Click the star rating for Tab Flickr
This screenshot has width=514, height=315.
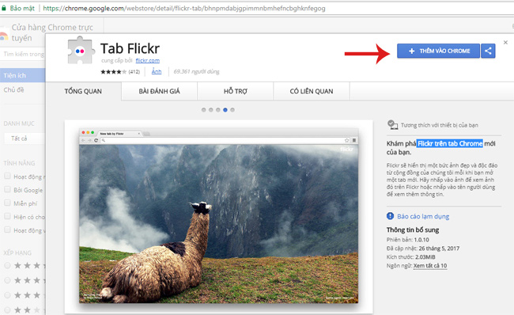113,71
